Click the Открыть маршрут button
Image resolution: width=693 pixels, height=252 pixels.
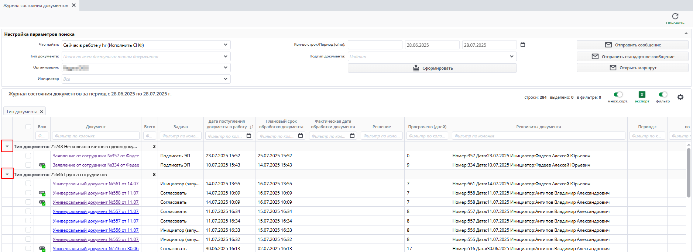tap(632, 68)
